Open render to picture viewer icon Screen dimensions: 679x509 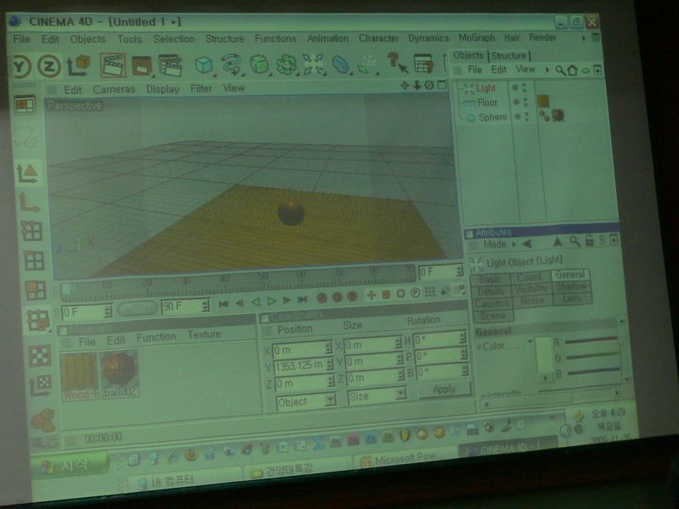pyautogui.click(x=142, y=66)
